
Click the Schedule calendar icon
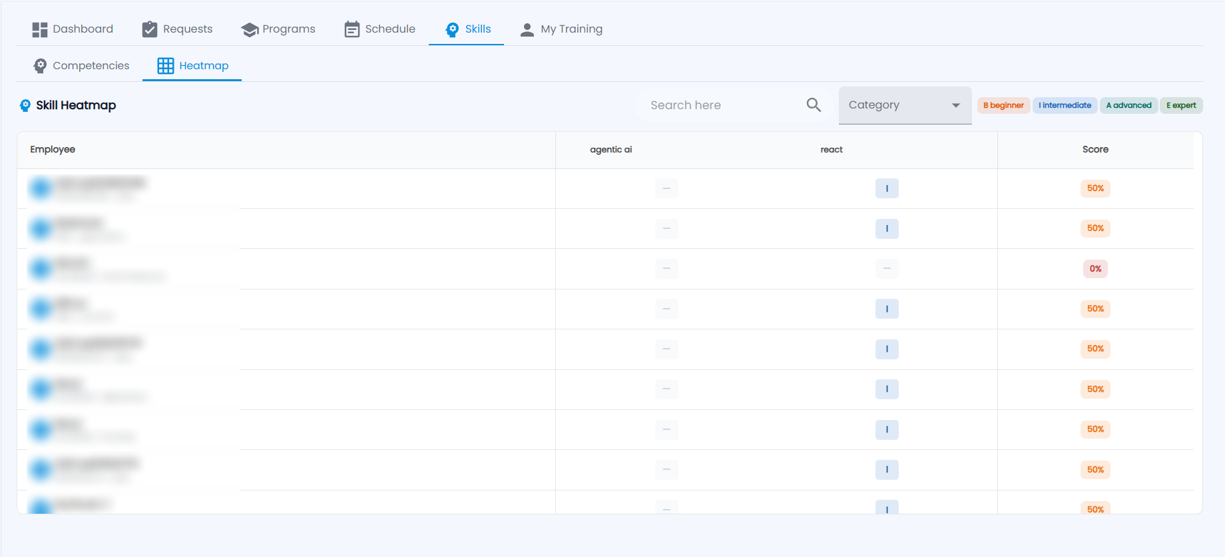click(x=352, y=29)
